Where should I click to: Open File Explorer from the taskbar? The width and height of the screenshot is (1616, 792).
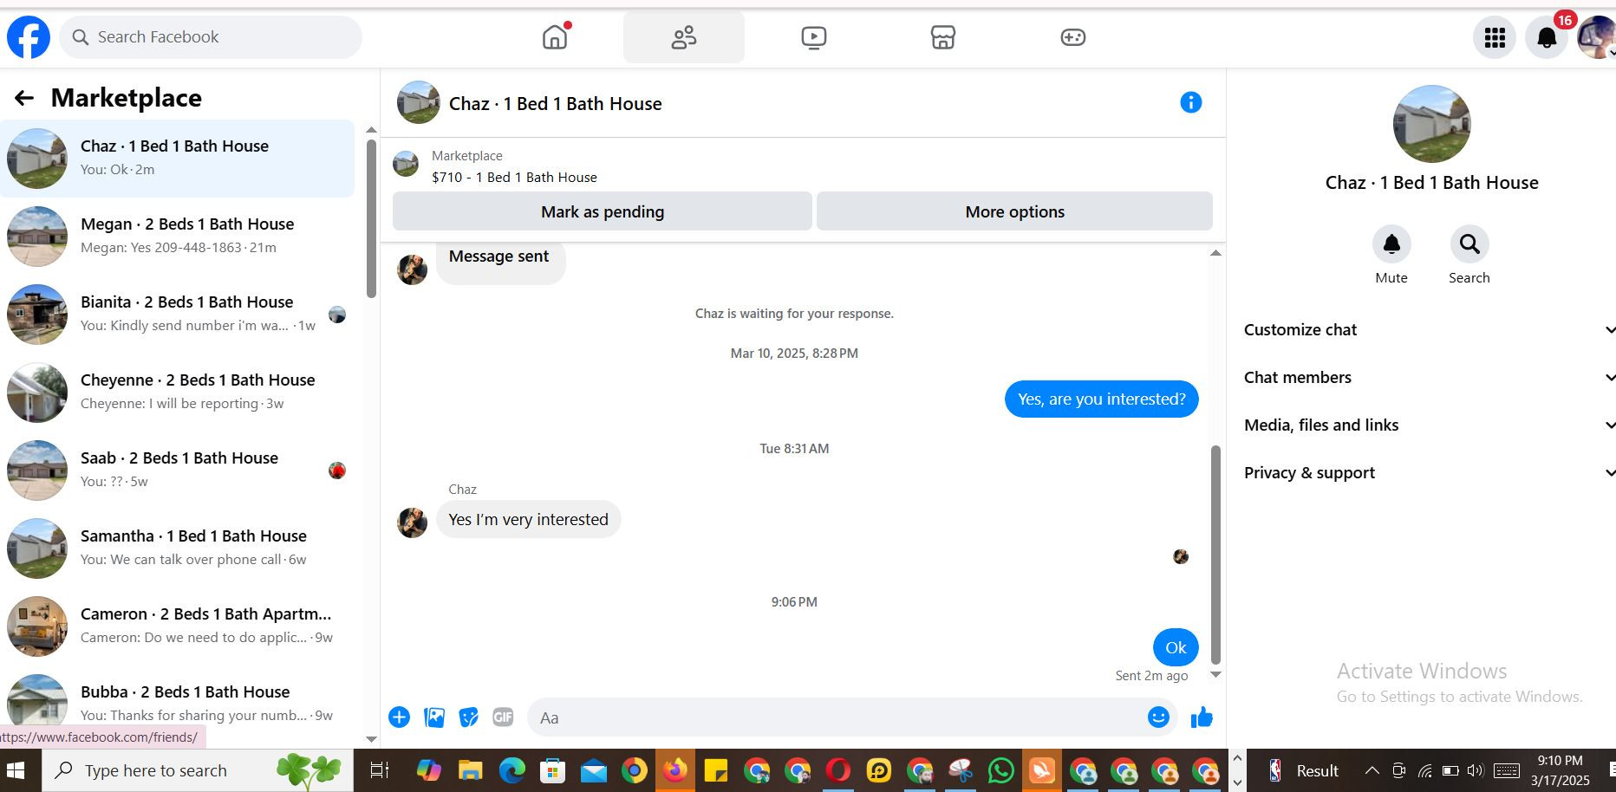click(x=470, y=770)
